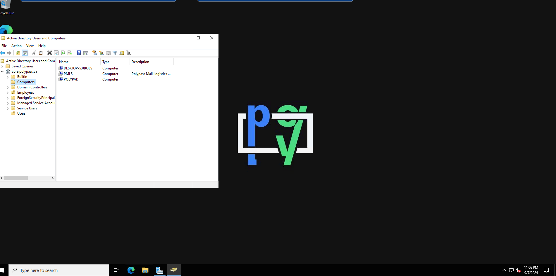This screenshot has height=276, width=556.
Task: Sort by the Type column header
Action: 115,62
